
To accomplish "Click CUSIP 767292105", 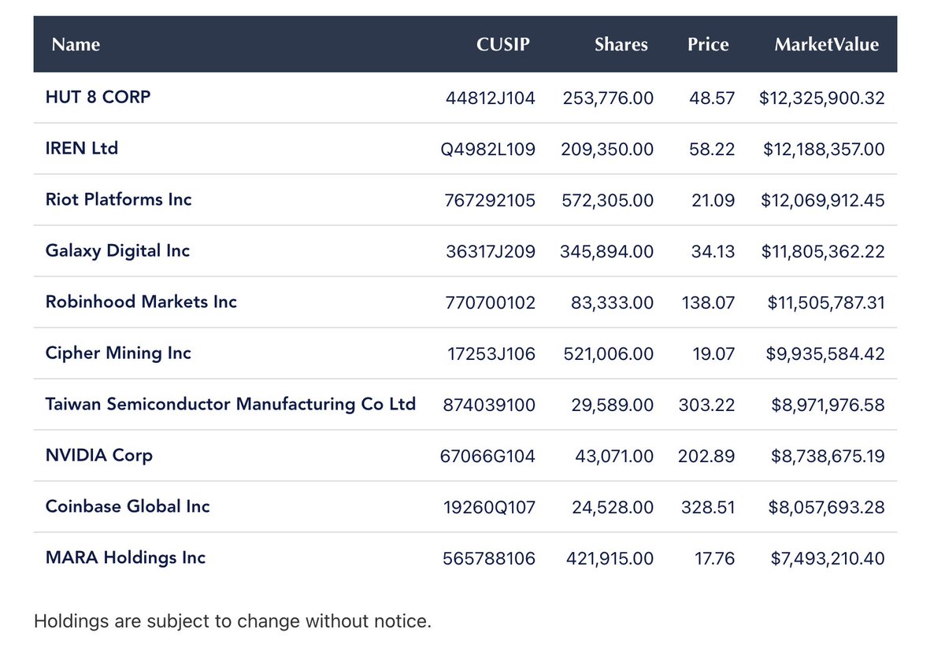I will tap(490, 201).
